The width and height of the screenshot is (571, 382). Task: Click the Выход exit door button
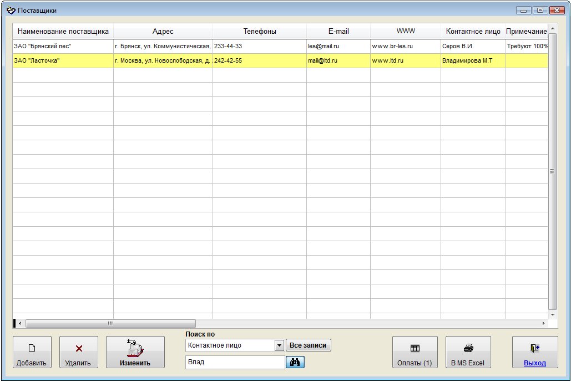pyautogui.click(x=535, y=352)
